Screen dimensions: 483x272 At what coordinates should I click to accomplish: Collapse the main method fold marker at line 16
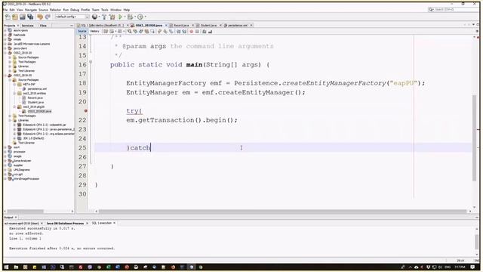pyautogui.click(x=91, y=62)
